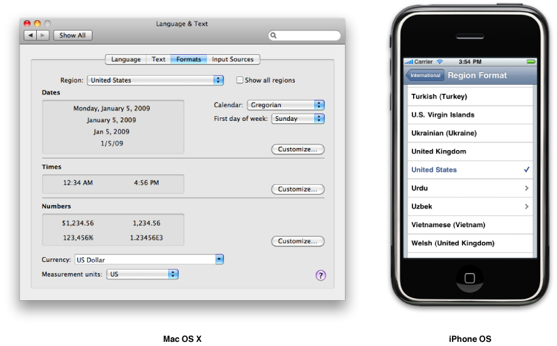Expand the Urdu row chevron on iPhone
This screenshot has width=557, height=346.
526,188
